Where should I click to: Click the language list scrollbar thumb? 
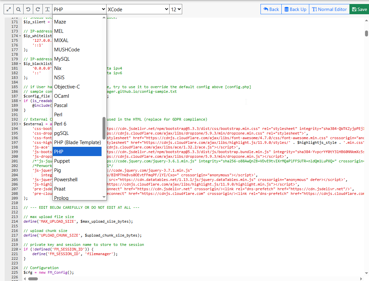[104, 128]
